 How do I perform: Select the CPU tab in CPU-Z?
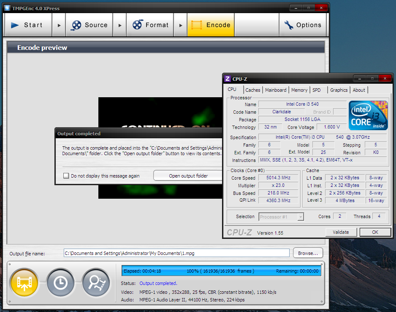232,89
